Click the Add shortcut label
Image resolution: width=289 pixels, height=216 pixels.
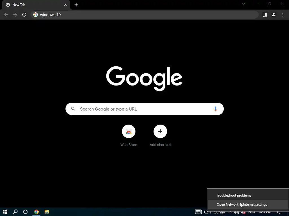click(160, 145)
